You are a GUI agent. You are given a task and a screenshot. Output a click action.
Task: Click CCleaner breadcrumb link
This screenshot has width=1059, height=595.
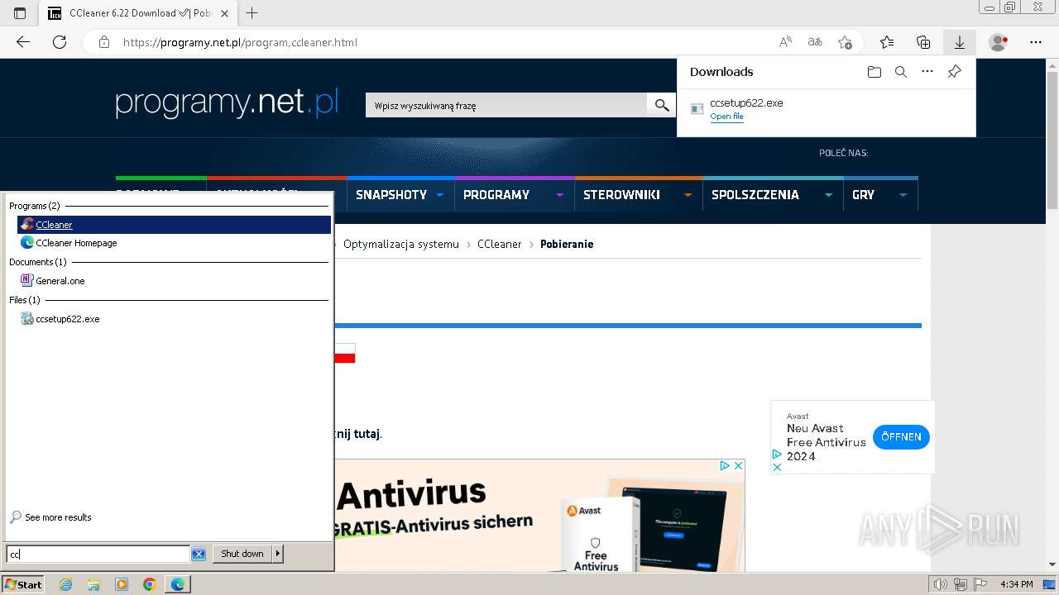pyautogui.click(x=500, y=244)
